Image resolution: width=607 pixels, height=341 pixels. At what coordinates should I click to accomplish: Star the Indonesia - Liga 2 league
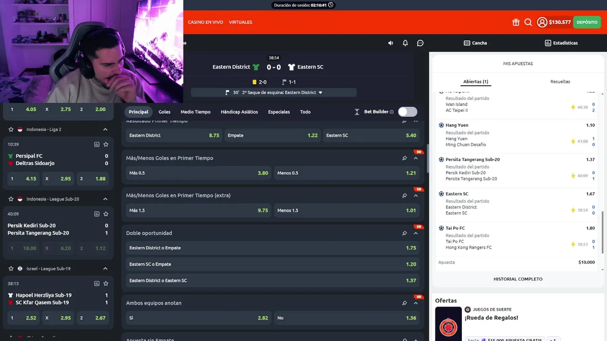pos(11,129)
